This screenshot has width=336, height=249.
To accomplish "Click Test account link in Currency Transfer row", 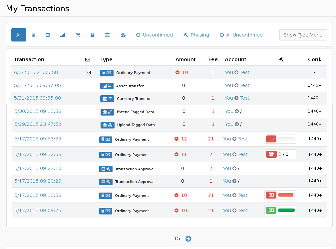I will (244, 98).
